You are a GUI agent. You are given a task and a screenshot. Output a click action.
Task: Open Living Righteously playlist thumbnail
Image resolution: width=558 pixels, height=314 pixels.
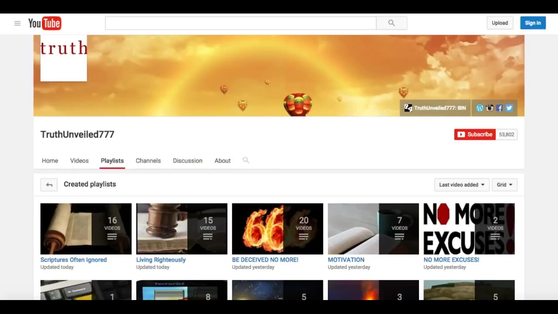(182, 229)
